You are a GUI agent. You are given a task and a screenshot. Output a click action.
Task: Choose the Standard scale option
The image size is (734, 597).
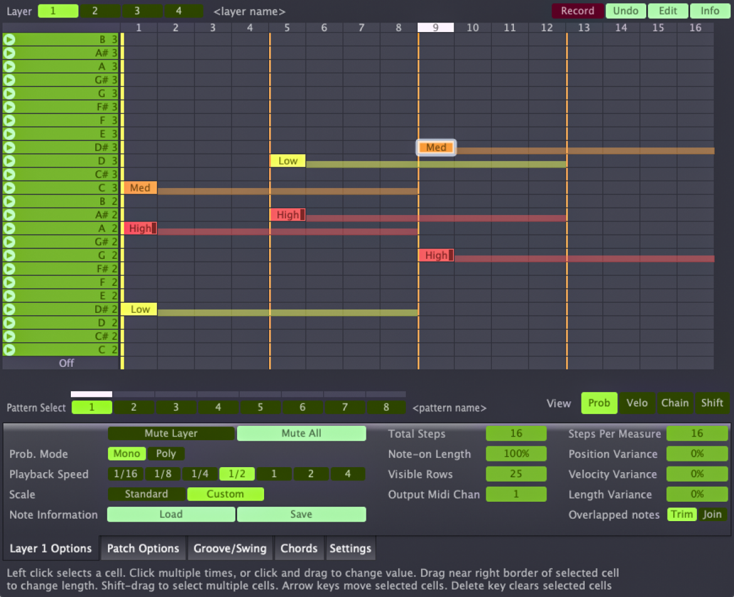click(147, 494)
